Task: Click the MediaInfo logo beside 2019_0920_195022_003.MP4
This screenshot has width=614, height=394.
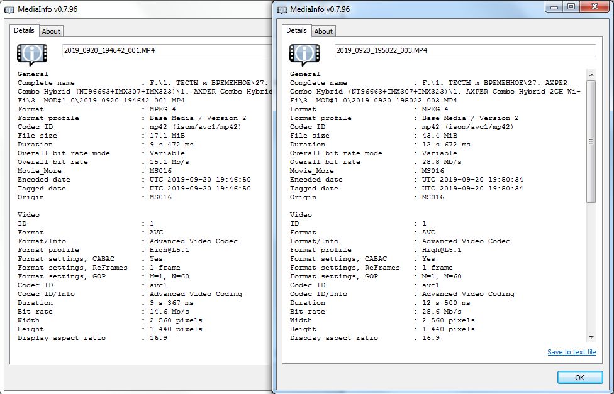Action: coord(304,55)
